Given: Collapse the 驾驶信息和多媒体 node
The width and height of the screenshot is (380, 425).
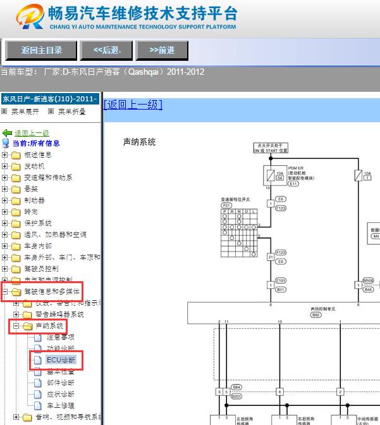Looking at the screenshot, I should [4, 291].
